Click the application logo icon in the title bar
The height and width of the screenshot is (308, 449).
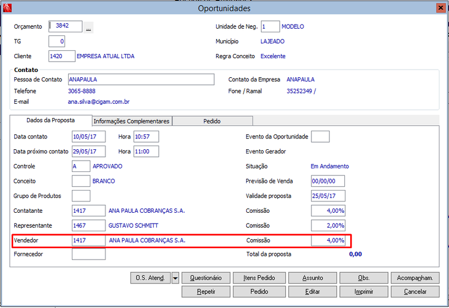[x=7, y=8]
